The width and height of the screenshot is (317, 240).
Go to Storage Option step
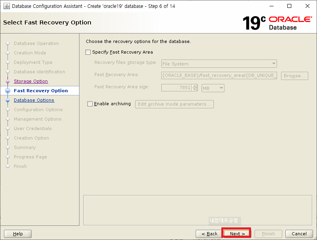[31, 81]
